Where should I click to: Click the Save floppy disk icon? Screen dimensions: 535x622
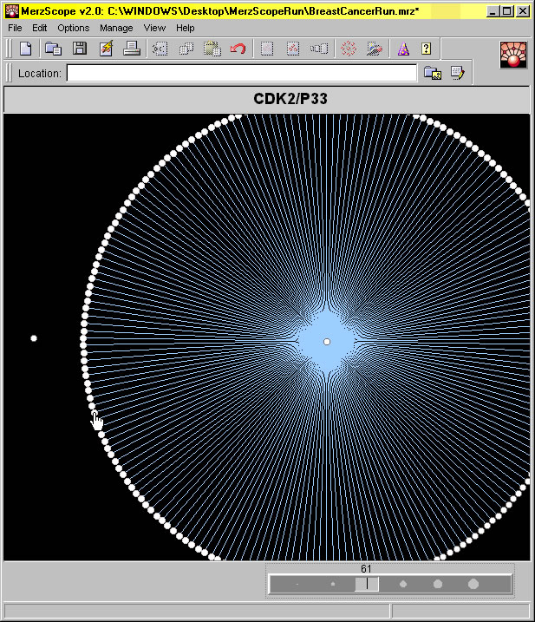pyautogui.click(x=79, y=49)
